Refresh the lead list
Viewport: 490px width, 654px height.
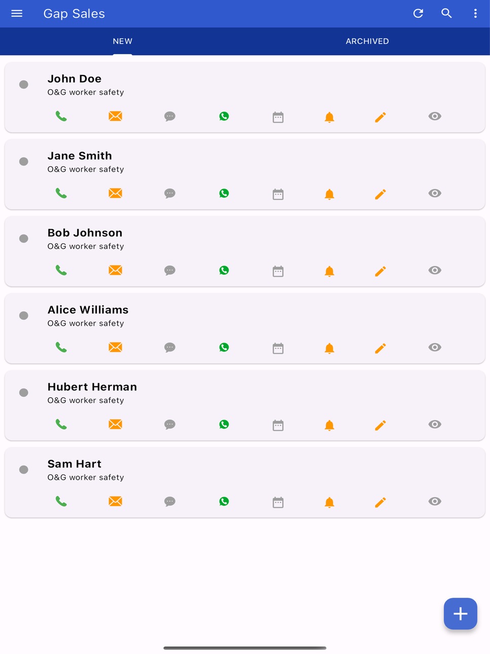[x=418, y=13]
